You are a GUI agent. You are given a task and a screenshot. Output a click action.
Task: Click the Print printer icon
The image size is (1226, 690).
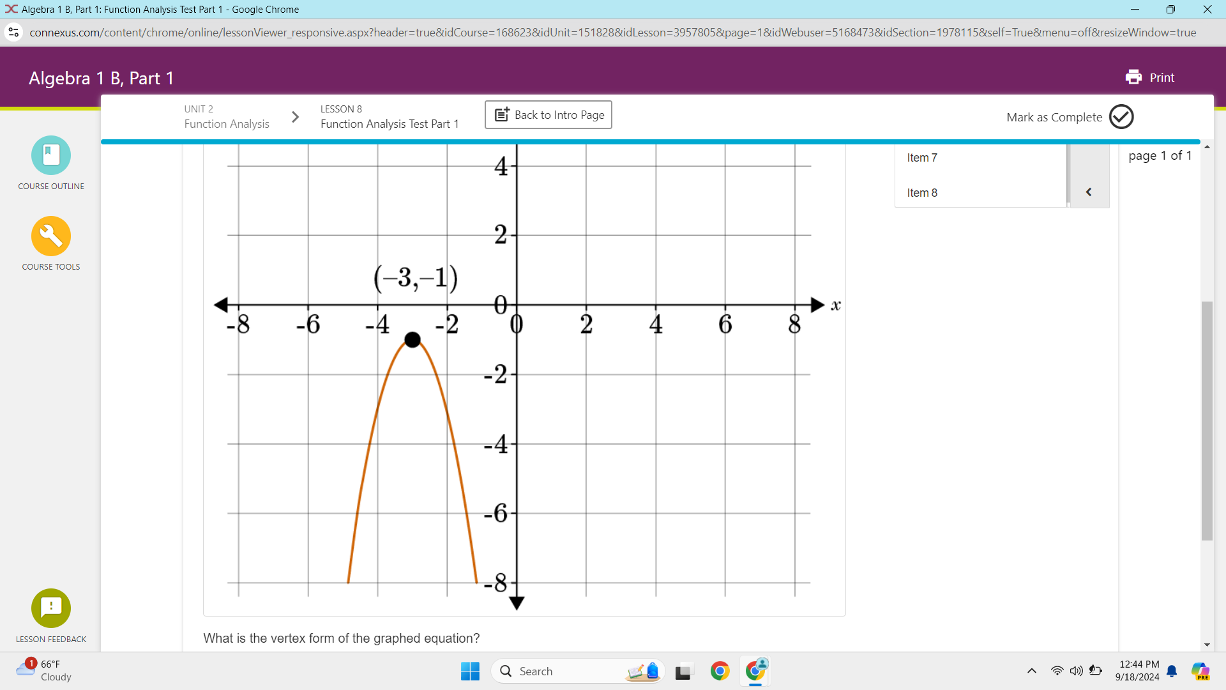pos(1133,77)
